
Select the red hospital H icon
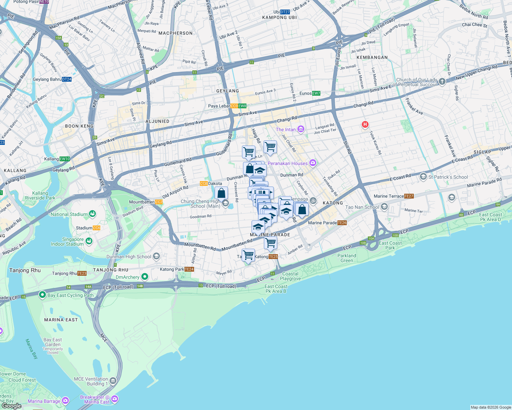click(365, 125)
